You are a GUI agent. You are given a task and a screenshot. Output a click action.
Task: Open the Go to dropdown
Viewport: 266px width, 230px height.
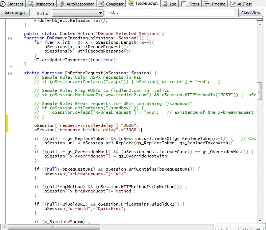point(78,13)
